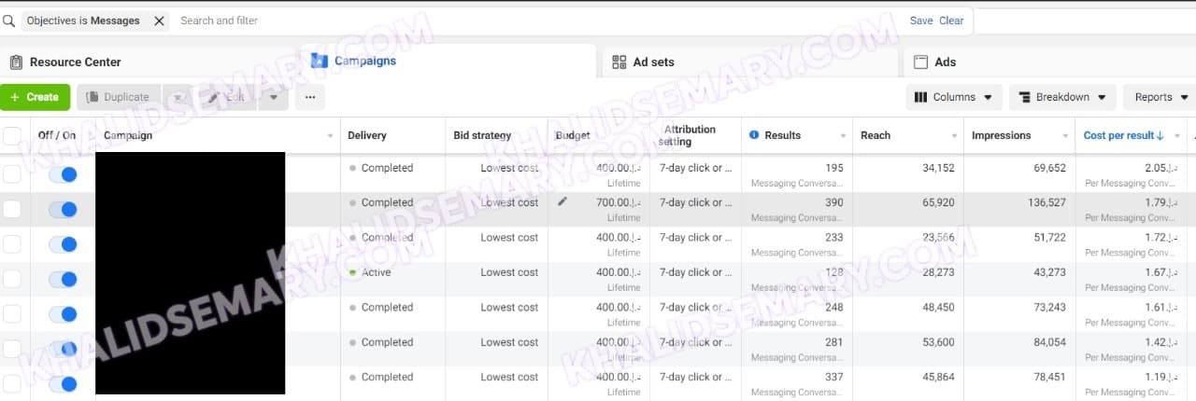Open the more options ellipsis menu
1196x401 pixels.
pyautogui.click(x=310, y=97)
